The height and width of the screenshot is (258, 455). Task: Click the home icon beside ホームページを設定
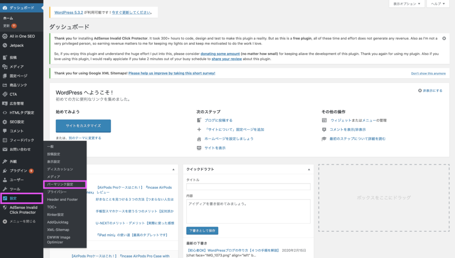[199, 139]
